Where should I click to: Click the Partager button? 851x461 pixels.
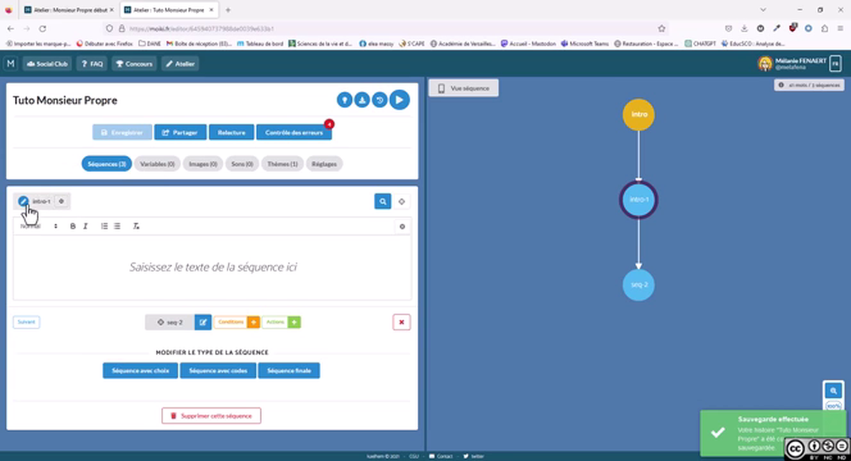(180, 133)
